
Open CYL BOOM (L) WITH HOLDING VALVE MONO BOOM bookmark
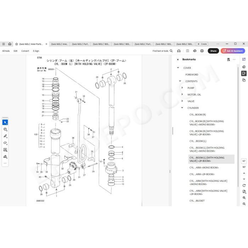(207, 150)
